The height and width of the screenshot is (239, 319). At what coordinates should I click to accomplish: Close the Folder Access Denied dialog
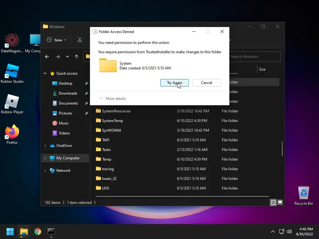click(222, 31)
